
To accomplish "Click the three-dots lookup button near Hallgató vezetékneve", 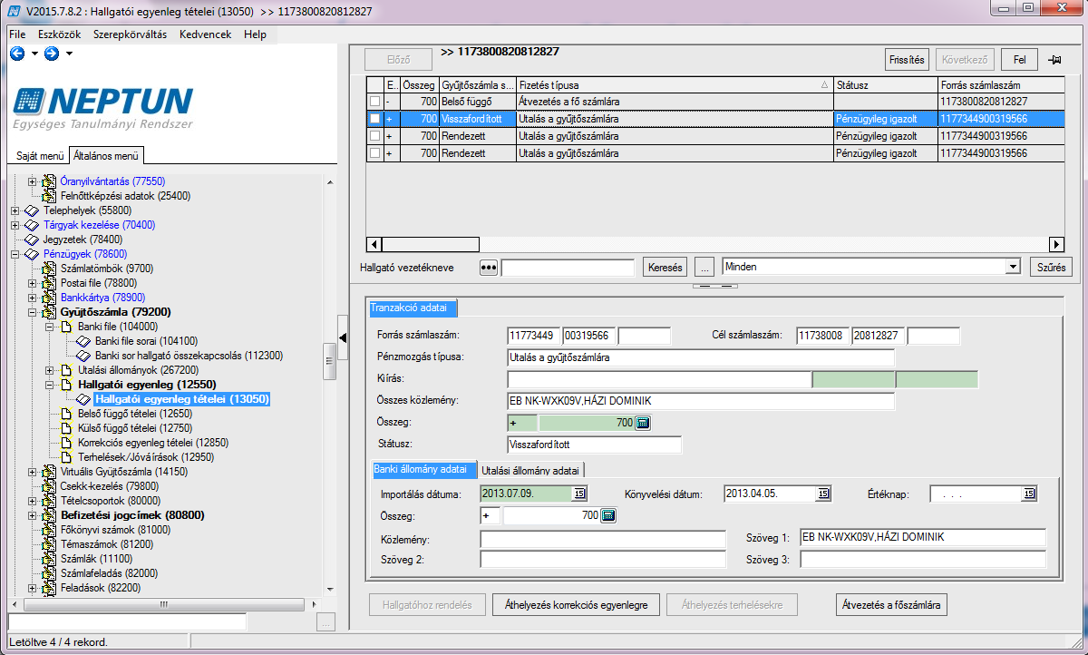I will 490,268.
